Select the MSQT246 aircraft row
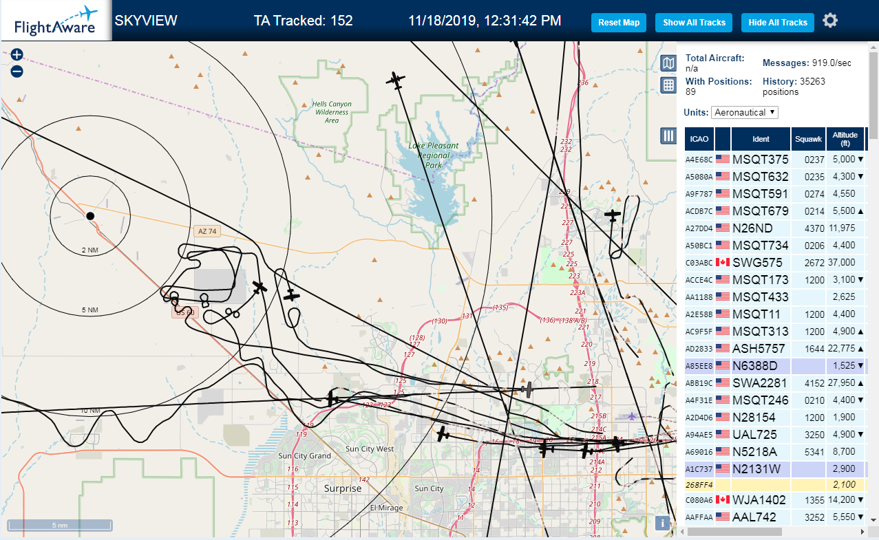This screenshot has height=540, width=879. [x=775, y=400]
